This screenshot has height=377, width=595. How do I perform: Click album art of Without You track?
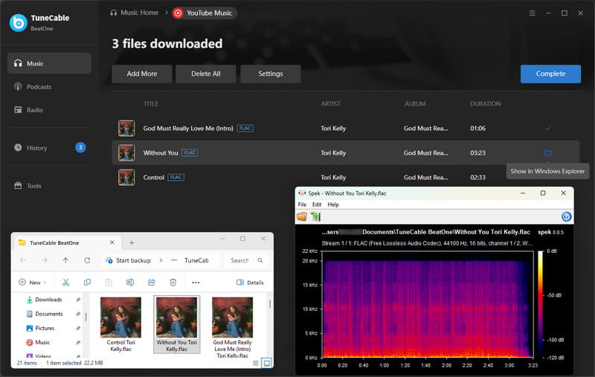pyautogui.click(x=126, y=153)
